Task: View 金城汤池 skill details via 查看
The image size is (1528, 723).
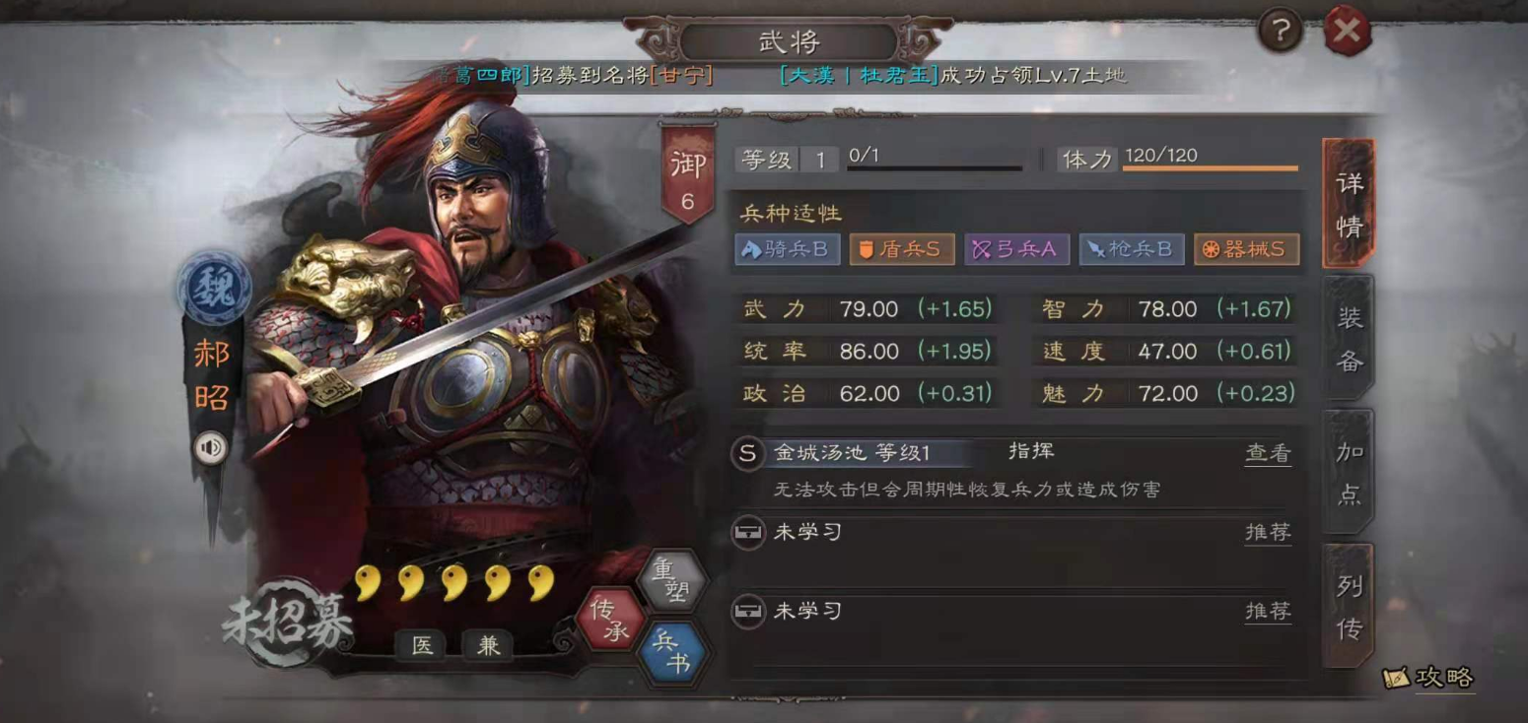Action: pos(1268,453)
